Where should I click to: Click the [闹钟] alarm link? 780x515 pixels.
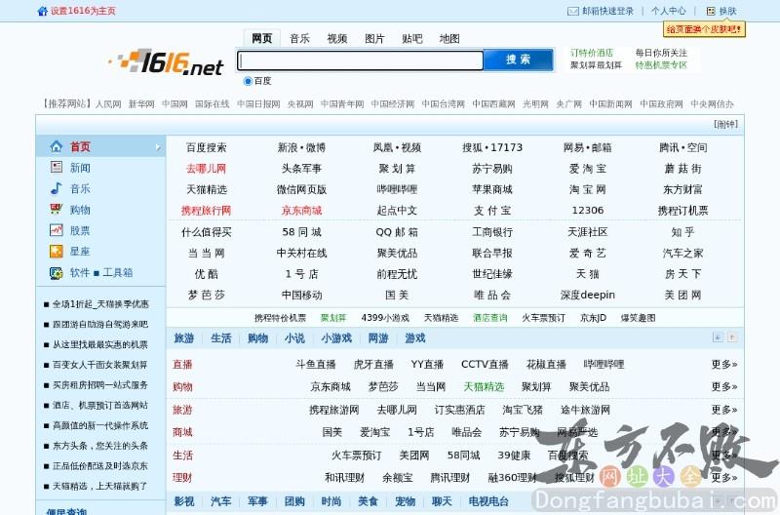click(725, 125)
